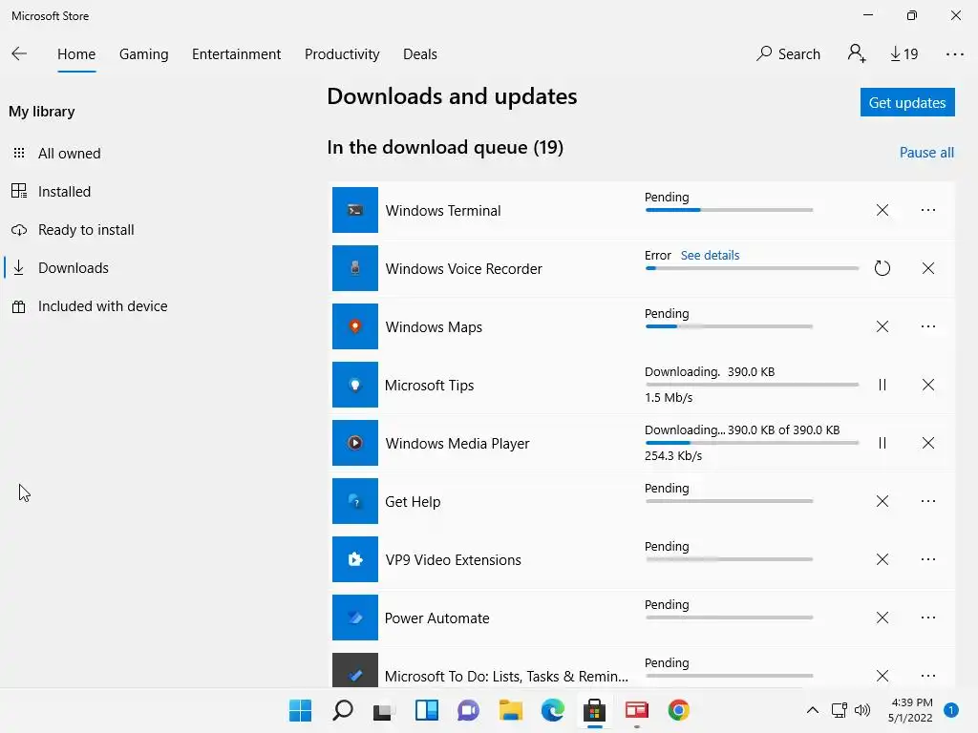Open the taskbar clock and date
The image size is (978, 733).
(910, 710)
